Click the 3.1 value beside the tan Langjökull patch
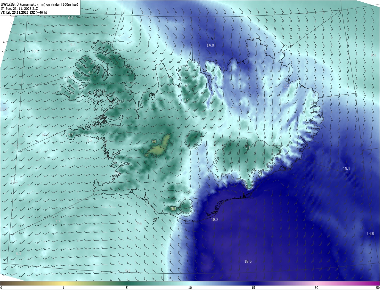The width and height of the screenshot is (380, 290). coord(154,141)
